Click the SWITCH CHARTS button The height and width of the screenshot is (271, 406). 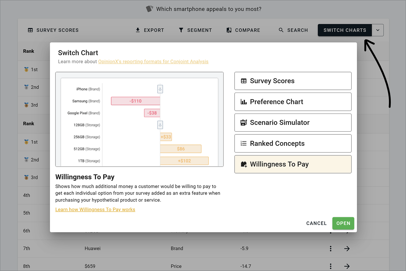click(x=345, y=30)
